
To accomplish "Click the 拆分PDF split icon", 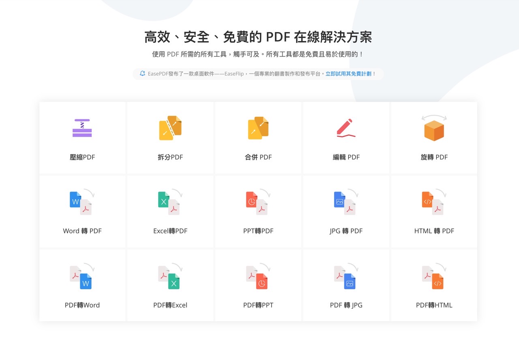I will coord(170,128).
